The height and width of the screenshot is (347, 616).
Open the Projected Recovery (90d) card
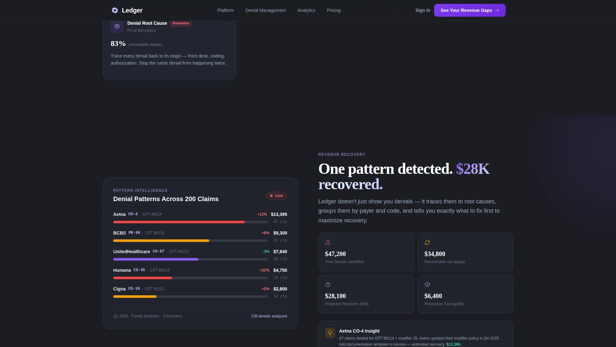(366, 294)
